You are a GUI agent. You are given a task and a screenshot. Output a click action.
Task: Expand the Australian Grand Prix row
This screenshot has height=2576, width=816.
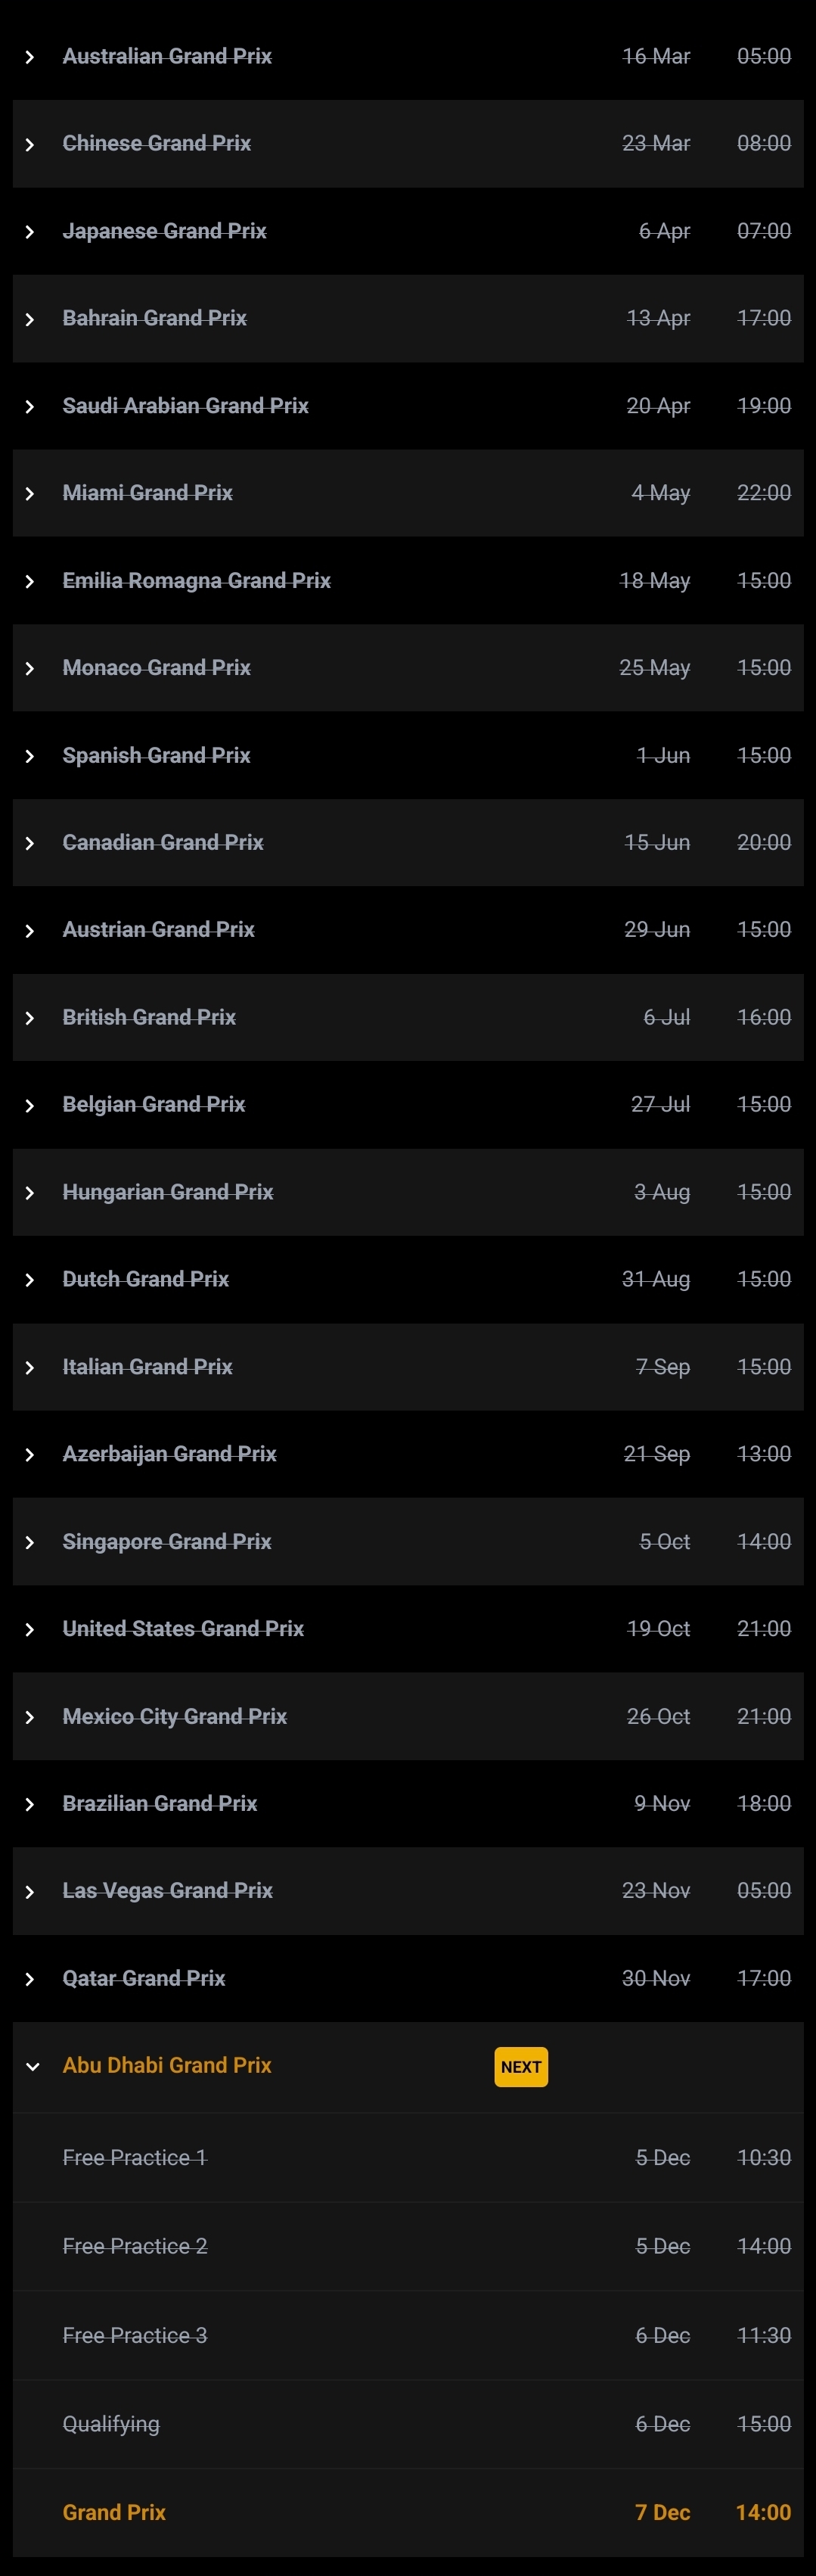coord(30,57)
